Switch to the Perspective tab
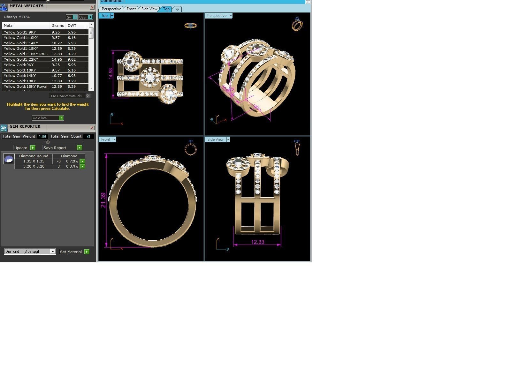This screenshot has height=383, width=511. (111, 9)
